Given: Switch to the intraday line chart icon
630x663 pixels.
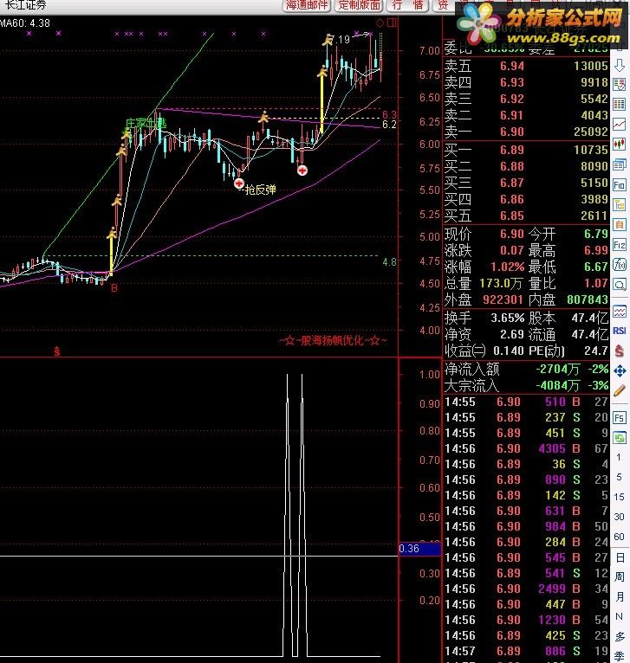Looking at the screenshot, I should click(x=620, y=125).
